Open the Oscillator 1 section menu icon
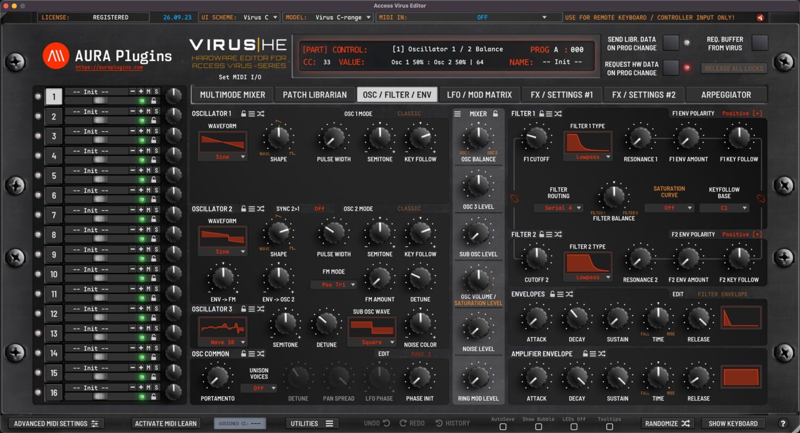Screen dimensions: 800x433 252,114
